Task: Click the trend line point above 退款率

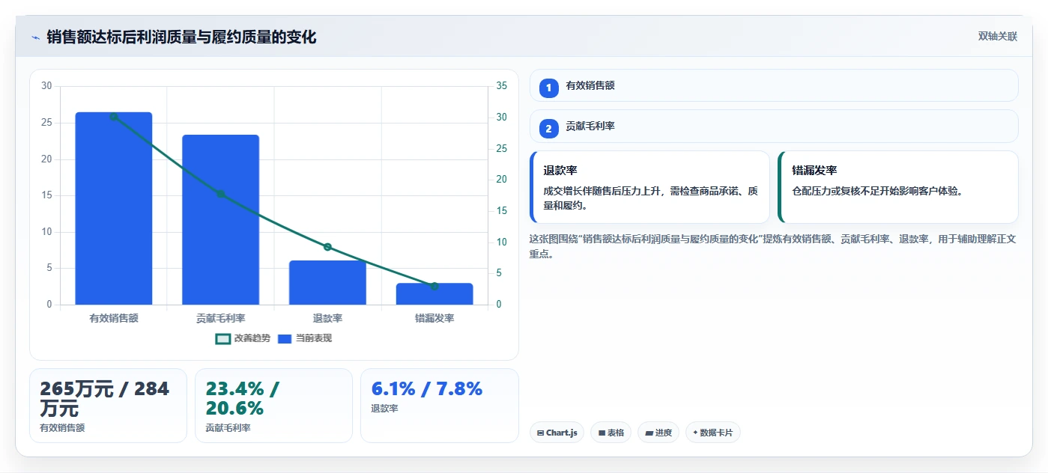Action: click(x=327, y=247)
